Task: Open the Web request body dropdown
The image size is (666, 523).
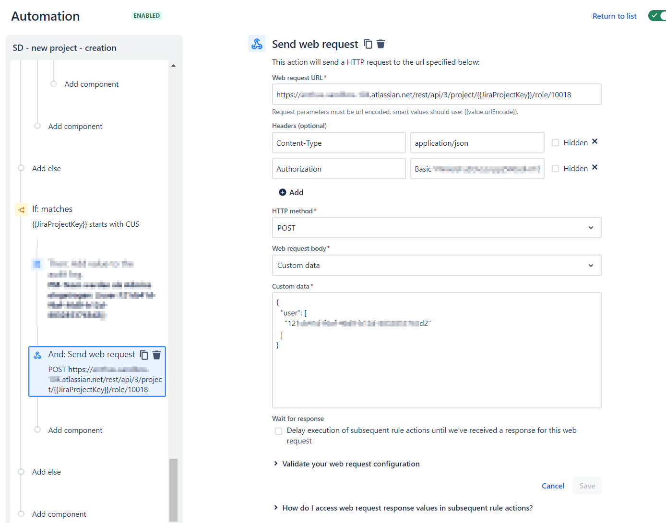Action: point(437,265)
